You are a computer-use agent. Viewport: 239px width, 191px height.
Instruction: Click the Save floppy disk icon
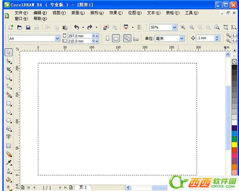click(28, 27)
